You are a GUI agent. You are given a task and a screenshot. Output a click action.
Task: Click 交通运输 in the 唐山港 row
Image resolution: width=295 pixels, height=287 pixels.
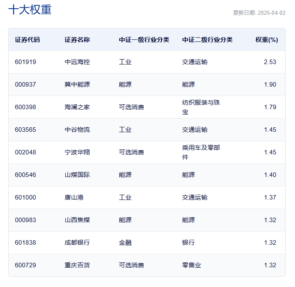tap(195, 197)
